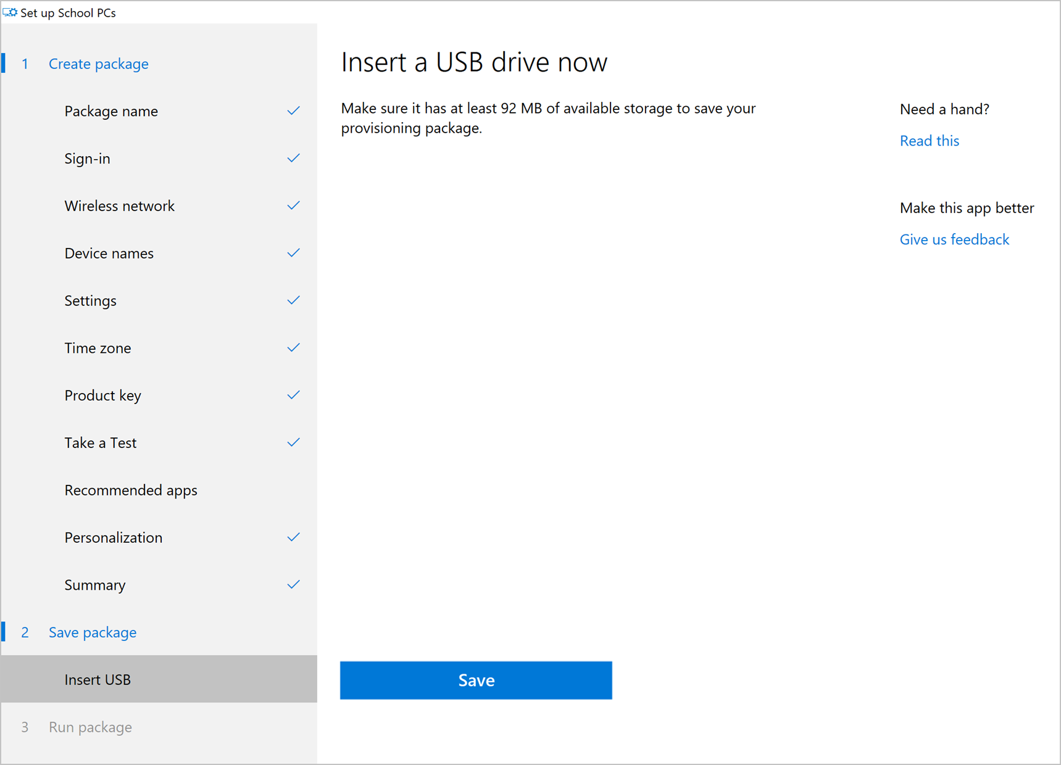Image resolution: width=1061 pixels, height=765 pixels.
Task: Click the Time zone checkmark icon
Action: 294,348
